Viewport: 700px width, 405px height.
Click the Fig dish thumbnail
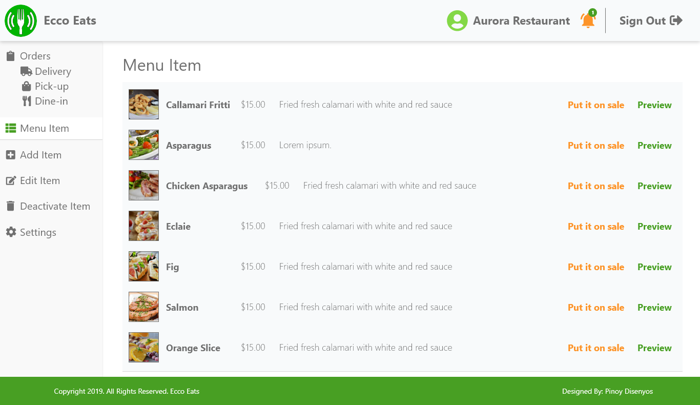[143, 267]
